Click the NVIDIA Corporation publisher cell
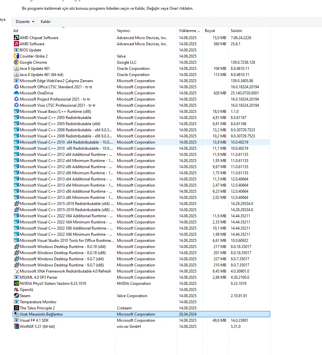Screen dimensions: 322x355 134,283
